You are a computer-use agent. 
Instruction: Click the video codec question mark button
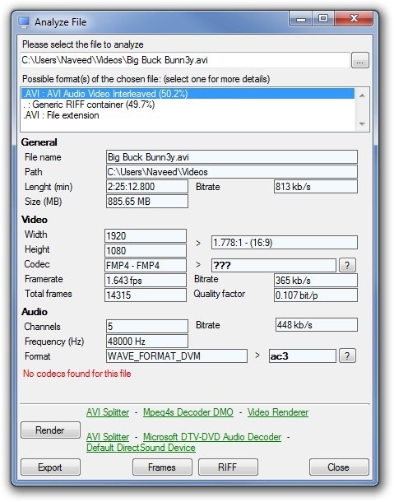347,265
